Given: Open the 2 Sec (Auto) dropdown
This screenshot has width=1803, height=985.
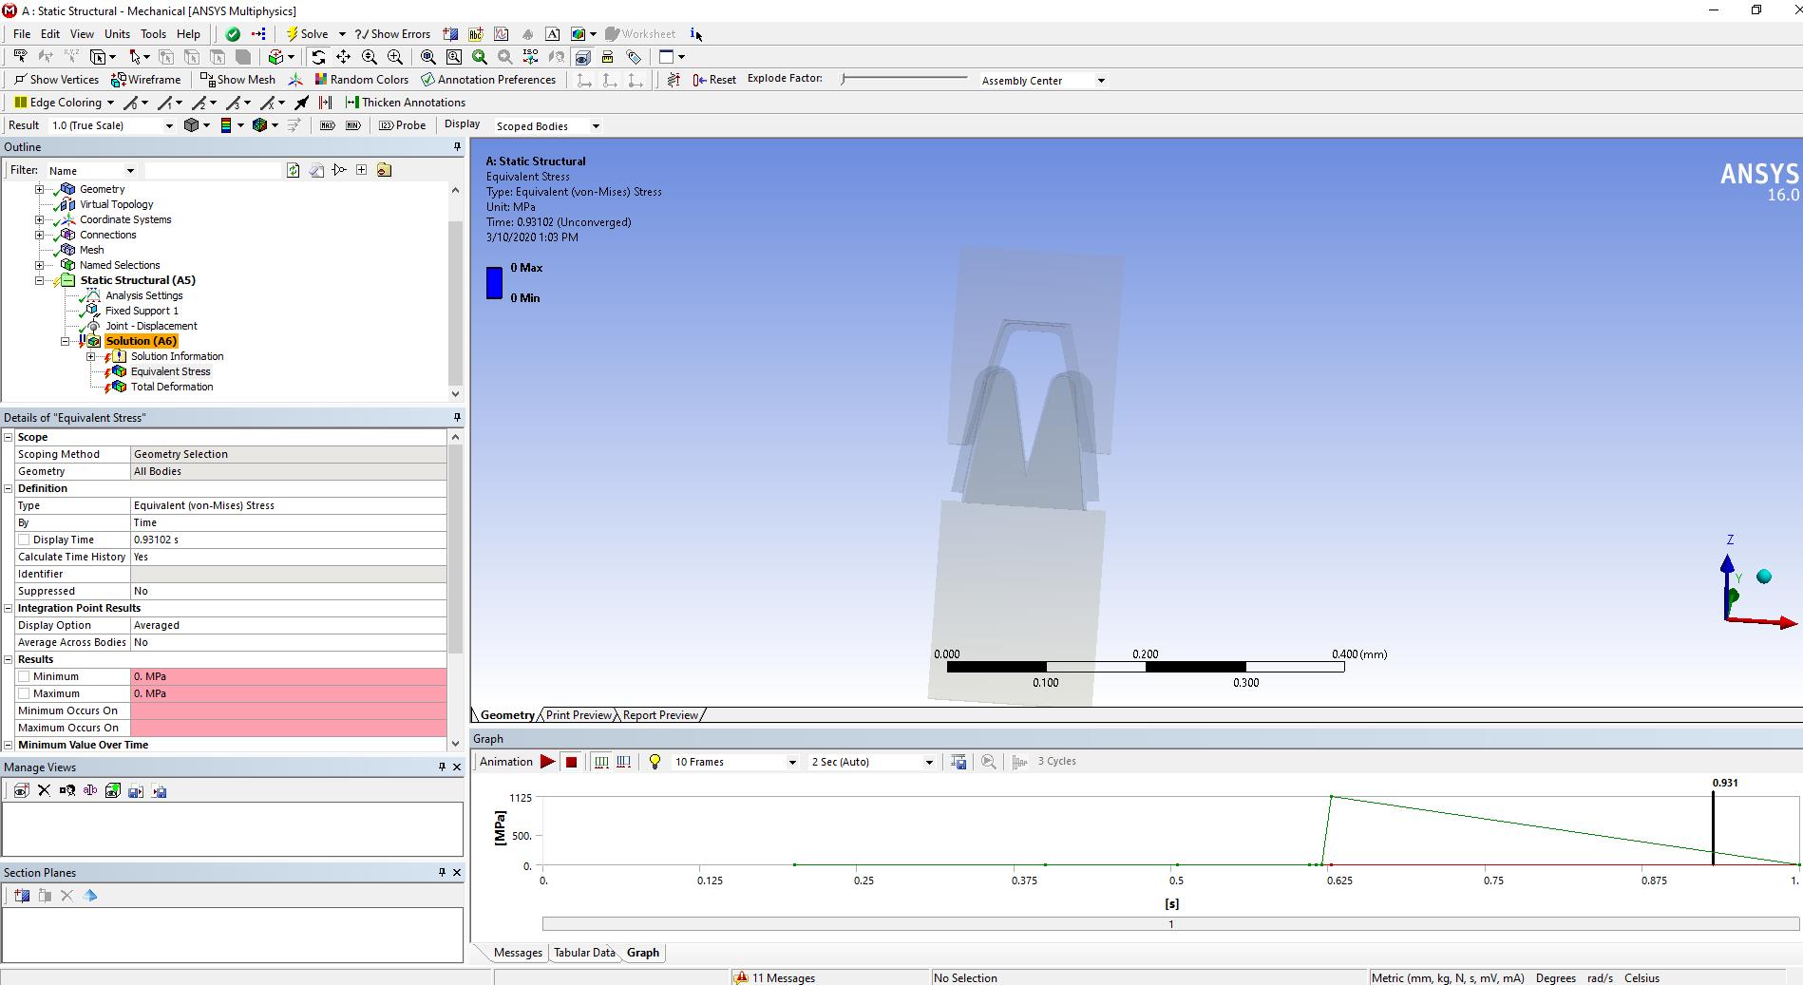Looking at the screenshot, I should [929, 762].
